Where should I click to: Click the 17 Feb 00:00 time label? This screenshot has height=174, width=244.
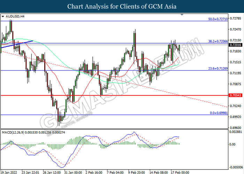(x=180, y=172)
